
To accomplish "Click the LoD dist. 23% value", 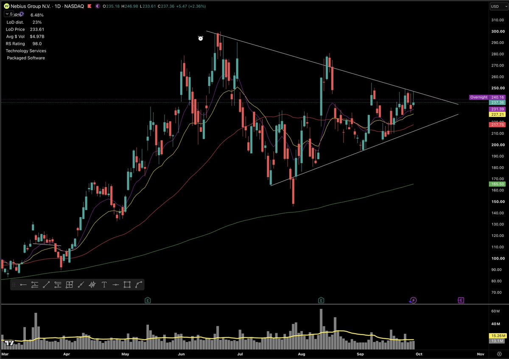I will 37,22.
